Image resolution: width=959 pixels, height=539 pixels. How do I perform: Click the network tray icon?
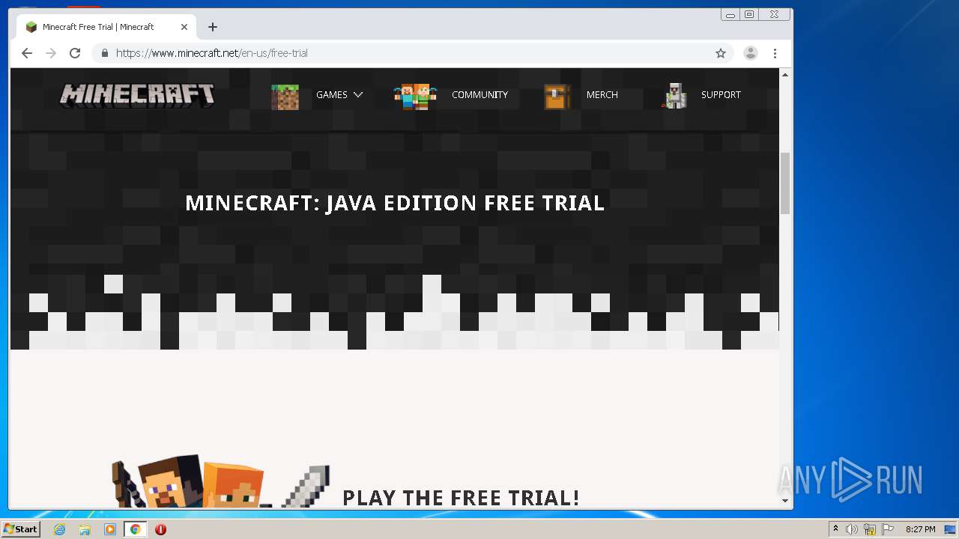tap(870, 529)
